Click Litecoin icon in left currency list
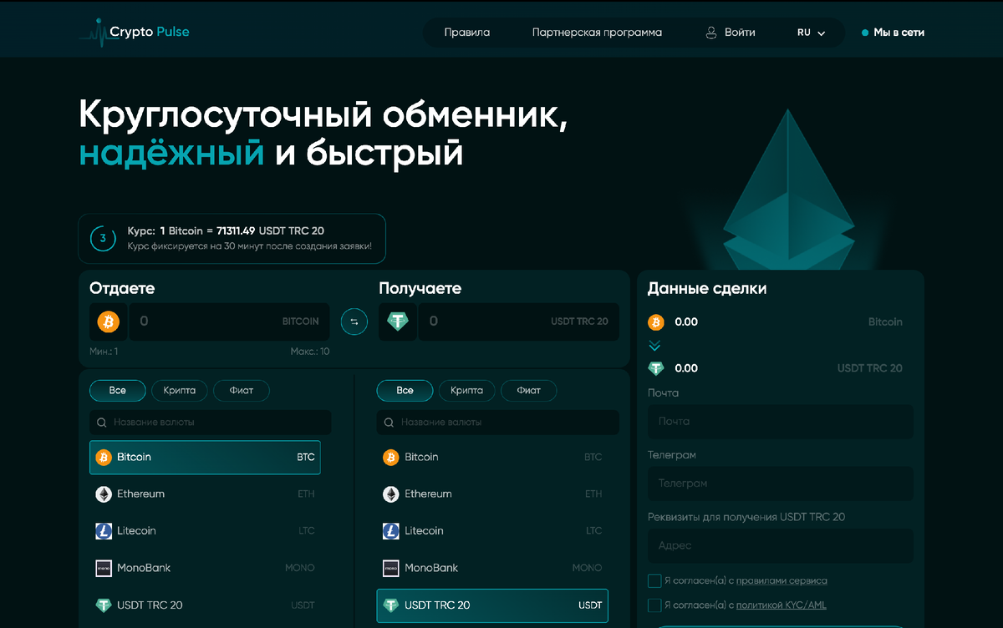 (104, 531)
